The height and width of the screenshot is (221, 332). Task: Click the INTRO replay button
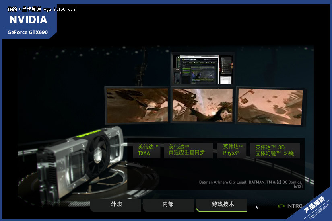click(x=290, y=206)
